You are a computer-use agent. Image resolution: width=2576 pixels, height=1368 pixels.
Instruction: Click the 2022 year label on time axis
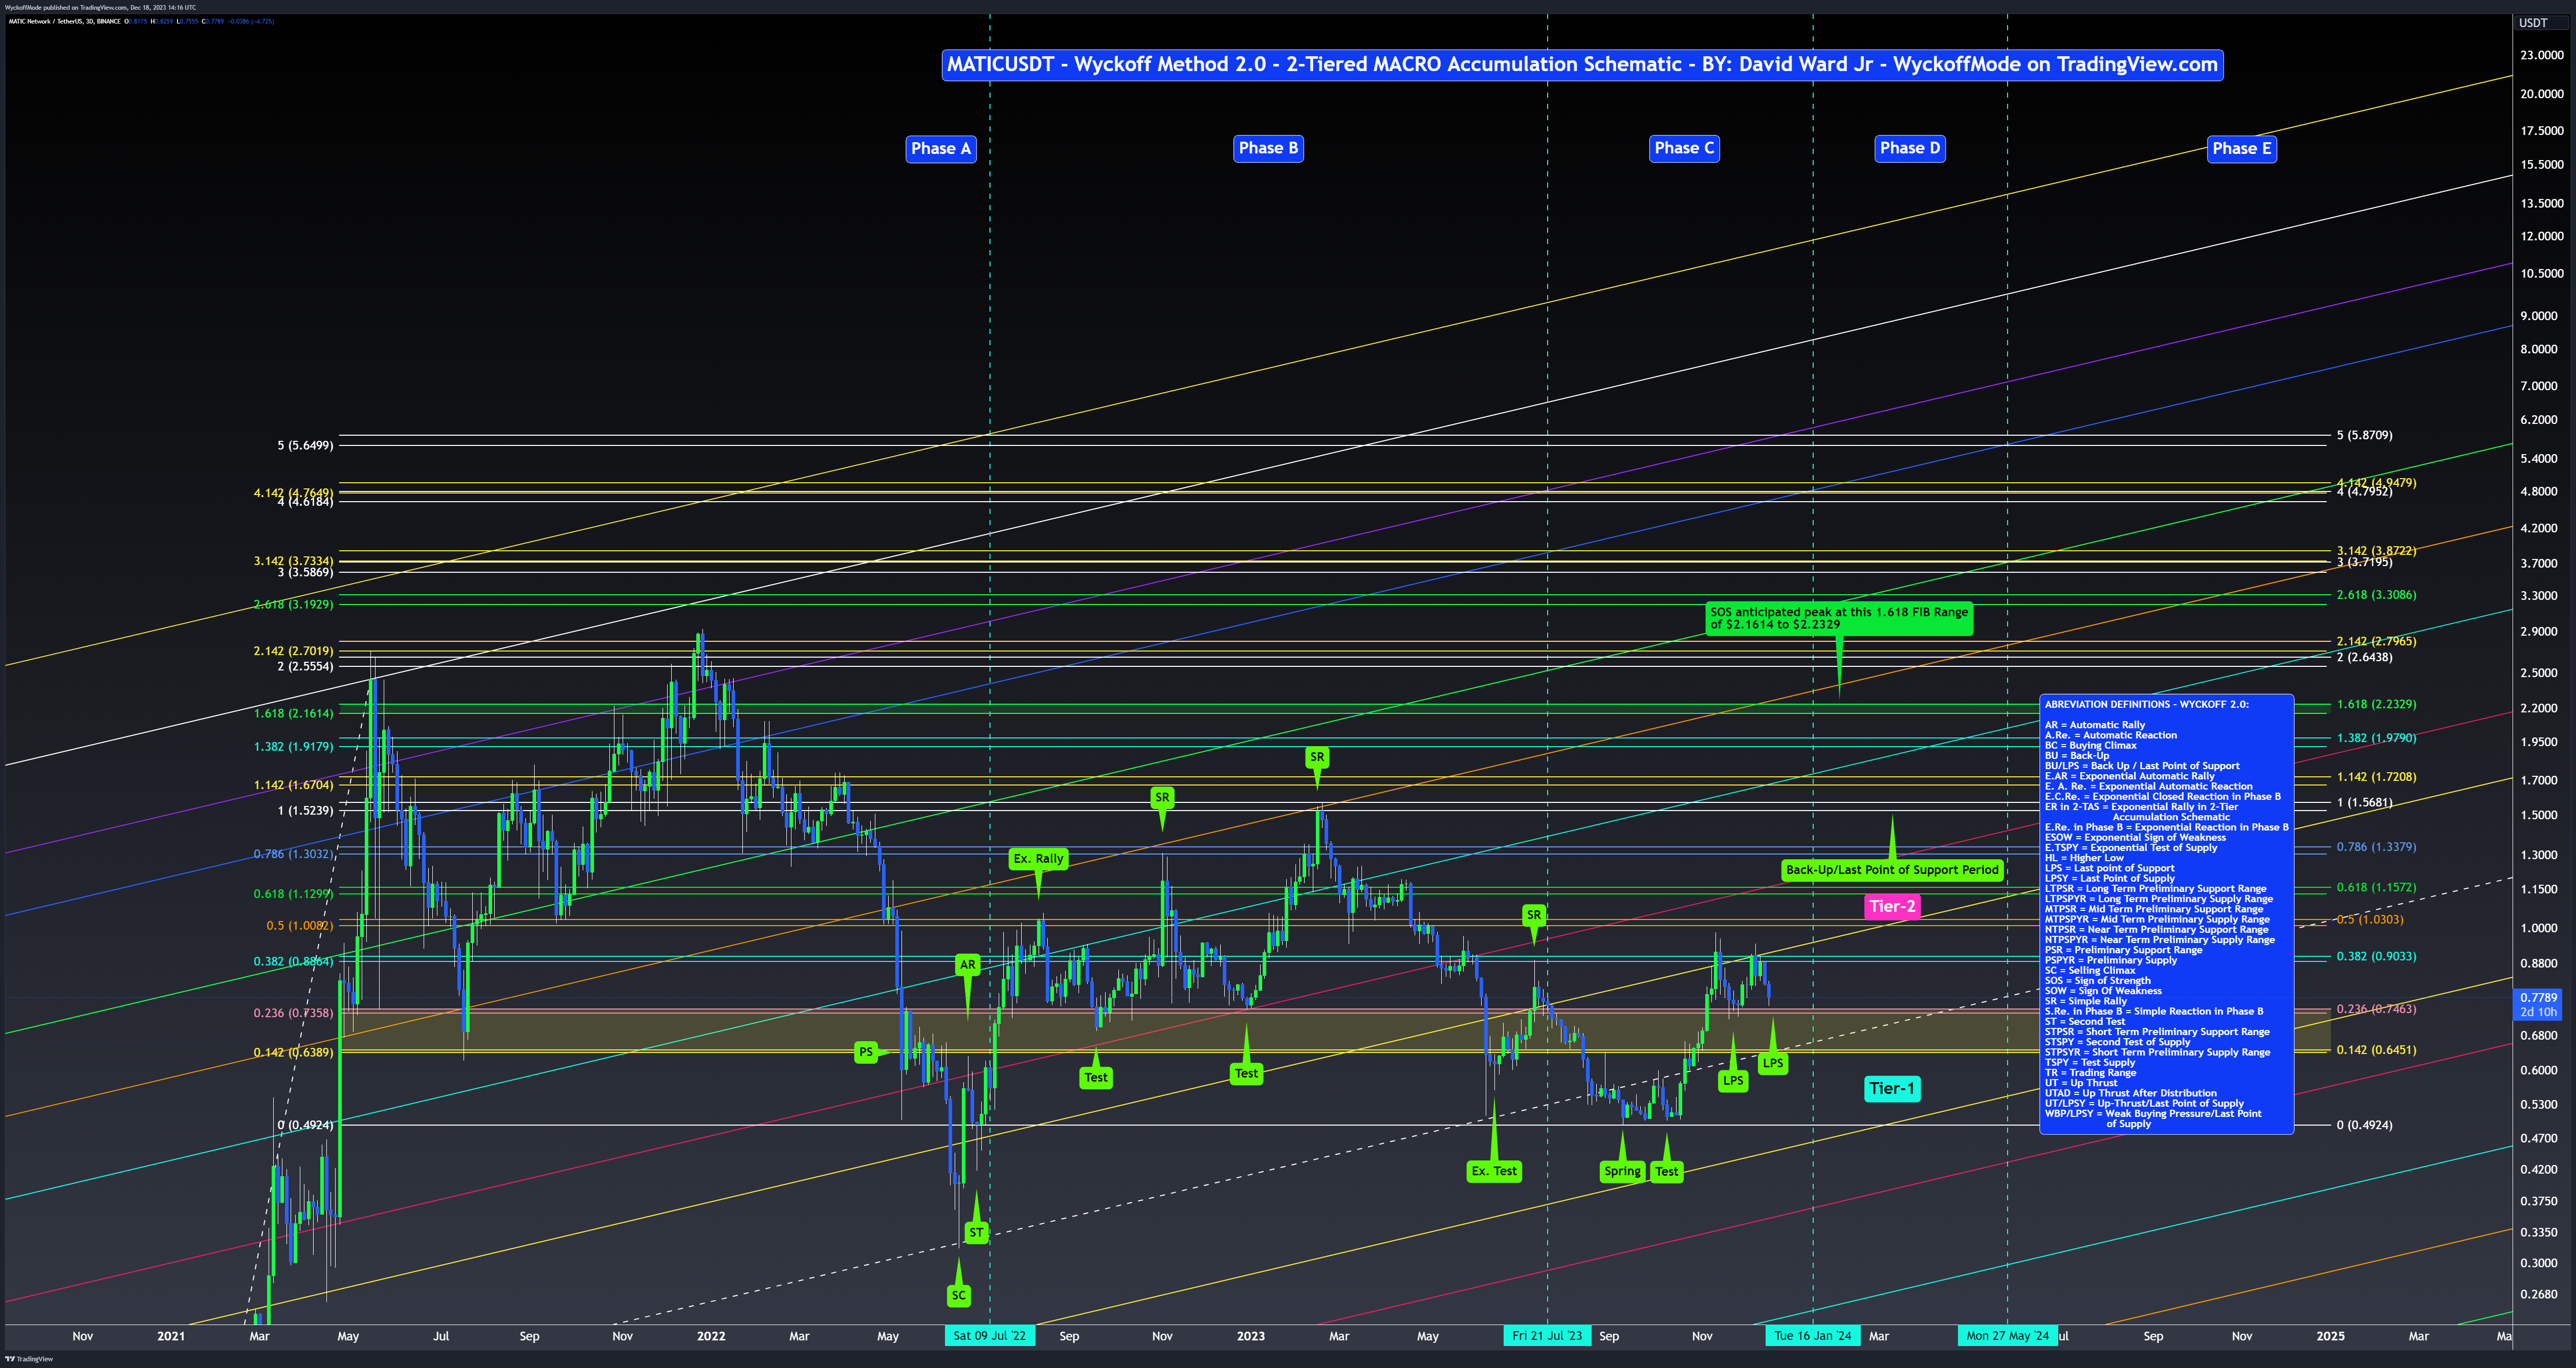[x=711, y=1336]
